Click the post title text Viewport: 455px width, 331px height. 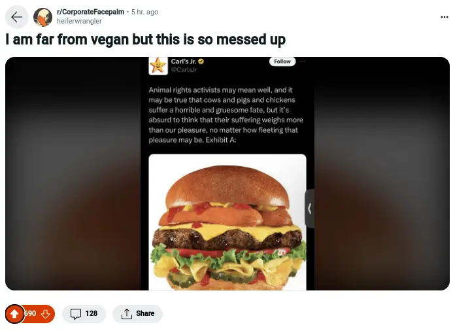pyautogui.click(x=146, y=39)
